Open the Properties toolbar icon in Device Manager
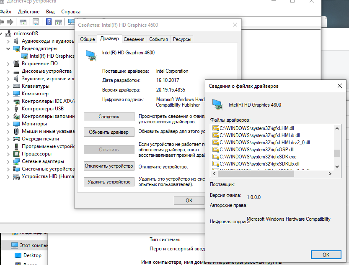Screen dimensions: 349x265 pos(36,22)
